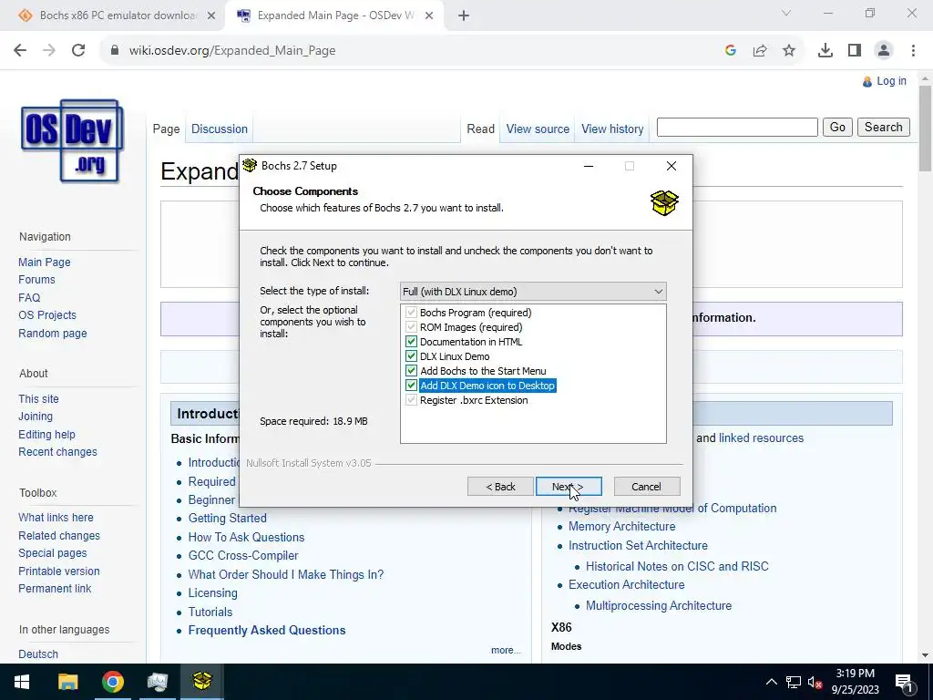Uncheck Add Bochs to the Start Menu

pyautogui.click(x=411, y=371)
